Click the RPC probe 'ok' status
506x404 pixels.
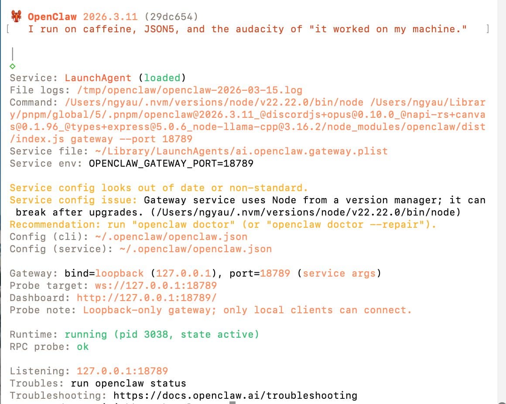click(x=82, y=346)
